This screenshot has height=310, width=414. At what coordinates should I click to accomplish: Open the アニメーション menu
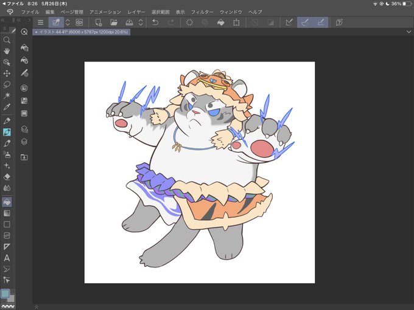pyautogui.click(x=105, y=12)
